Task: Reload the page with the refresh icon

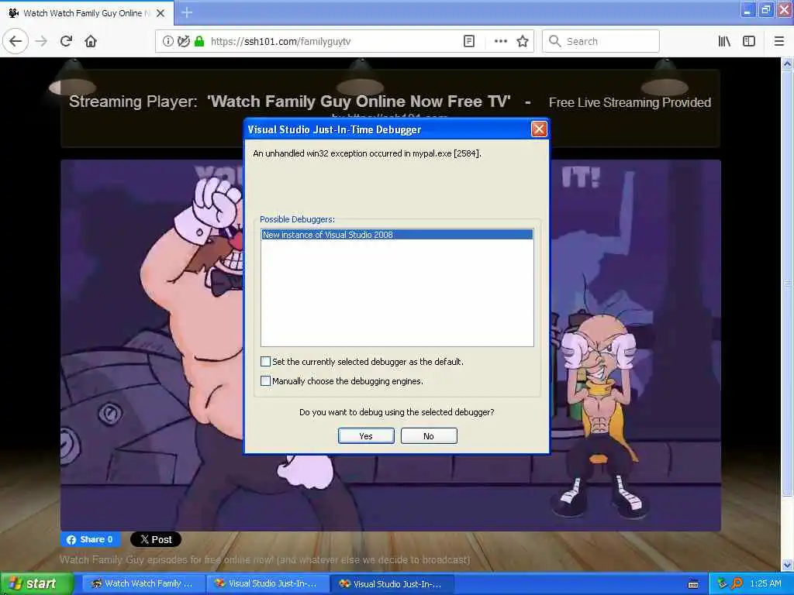Action: pos(67,42)
